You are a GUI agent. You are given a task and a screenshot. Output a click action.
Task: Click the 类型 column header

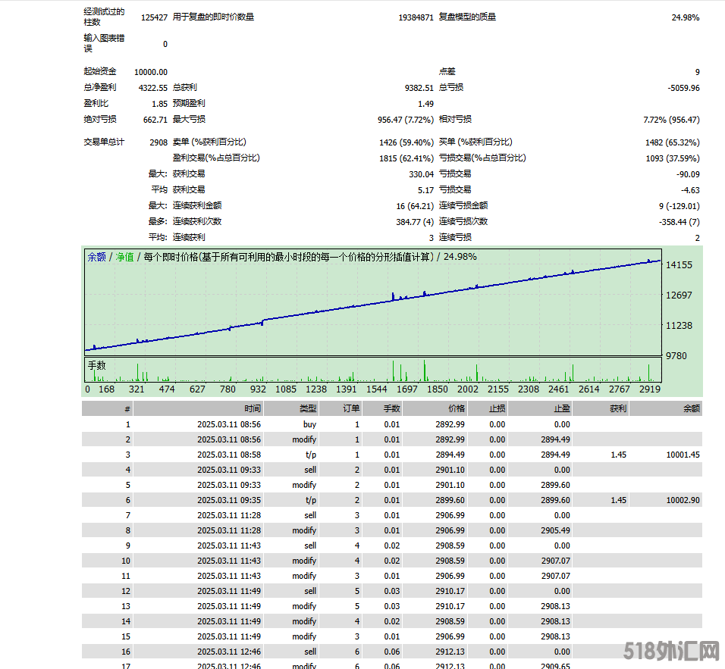(x=307, y=408)
